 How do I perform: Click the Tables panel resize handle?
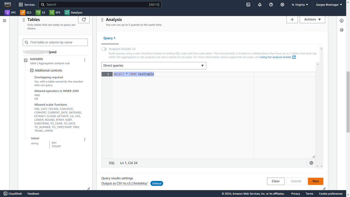tap(89, 188)
